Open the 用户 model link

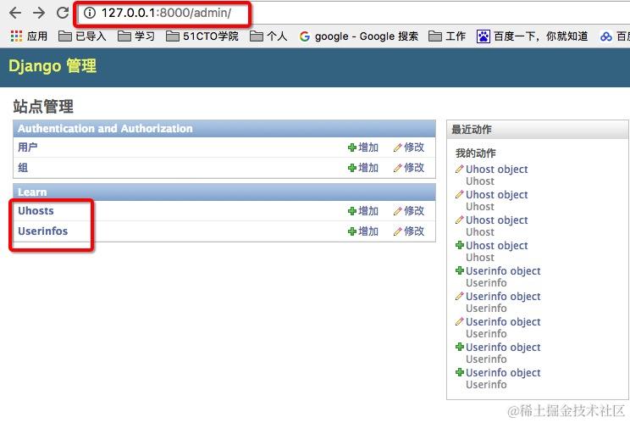coord(27,147)
